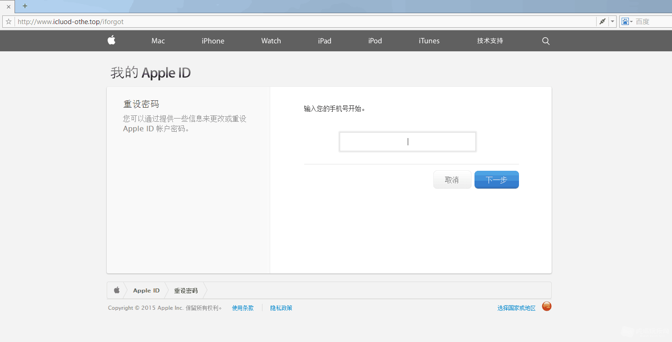Open the iPhone navigation item
The image size is (672, 342).
coord(213,41)
